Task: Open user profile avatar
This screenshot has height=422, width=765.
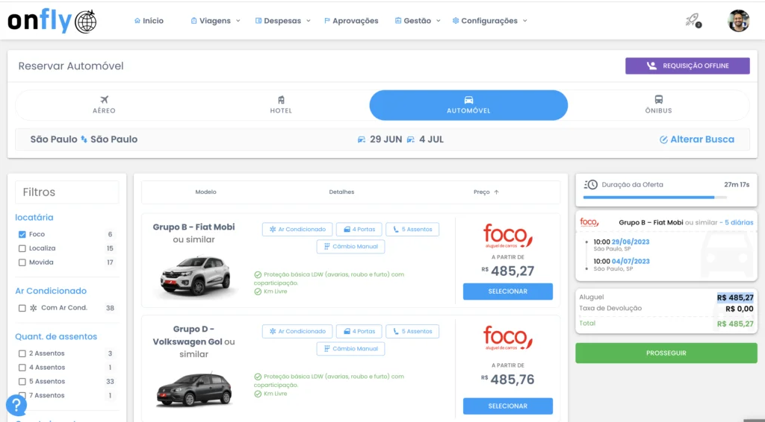Action: pos(738,21)
